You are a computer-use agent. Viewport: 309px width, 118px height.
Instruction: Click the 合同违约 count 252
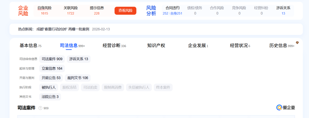click(x=165, y=13)
